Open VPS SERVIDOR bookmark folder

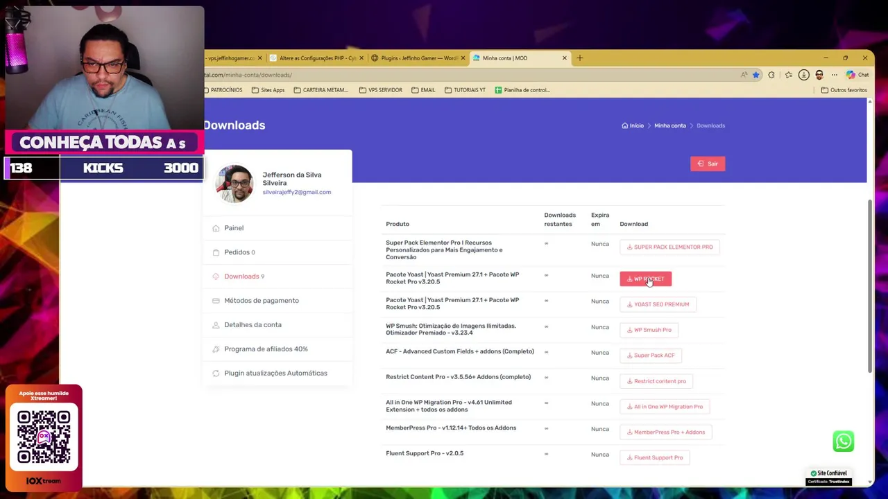click(x=380, y=90)
